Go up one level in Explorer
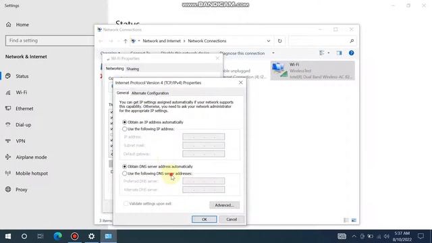This screenshot has width=432, height=243. tap(126, 41)
